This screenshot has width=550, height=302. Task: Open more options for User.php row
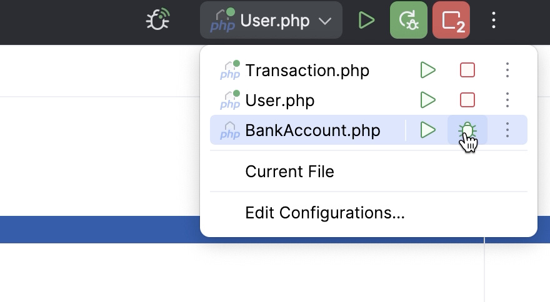[507, 100]
